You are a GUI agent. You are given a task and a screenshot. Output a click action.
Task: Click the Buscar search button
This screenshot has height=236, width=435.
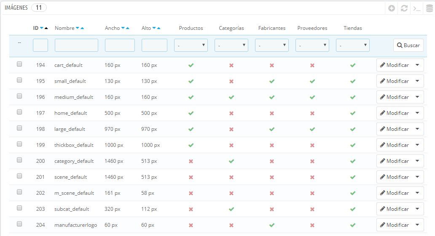coord(408,45)
